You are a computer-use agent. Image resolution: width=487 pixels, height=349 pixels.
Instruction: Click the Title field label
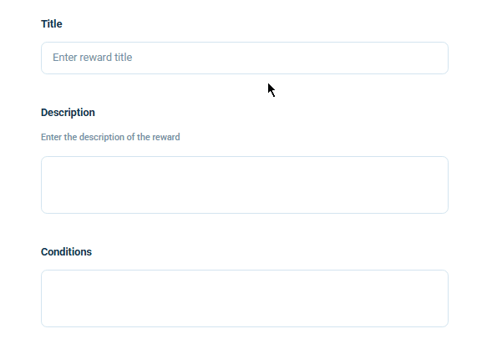(x=52, y=24)
